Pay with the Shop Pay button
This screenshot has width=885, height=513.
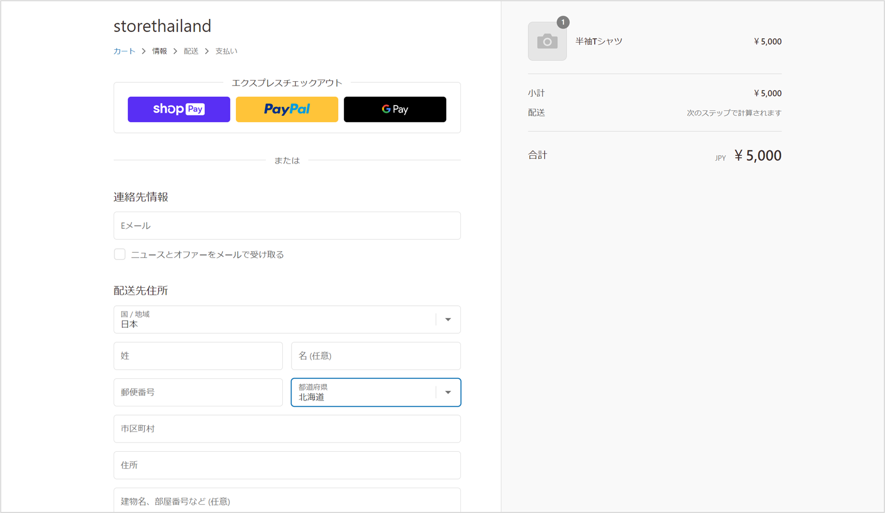179,109
